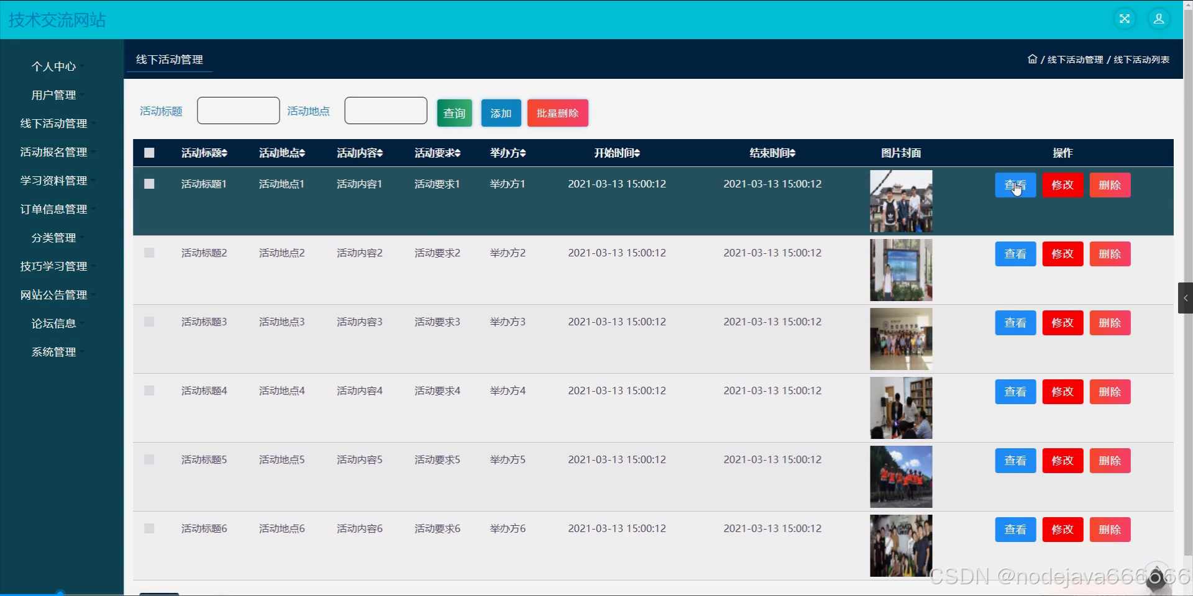The width and height of the screenshot is (1193, 596).
Task: Click into the 活动标题 search field
Action: click(238, 111)
